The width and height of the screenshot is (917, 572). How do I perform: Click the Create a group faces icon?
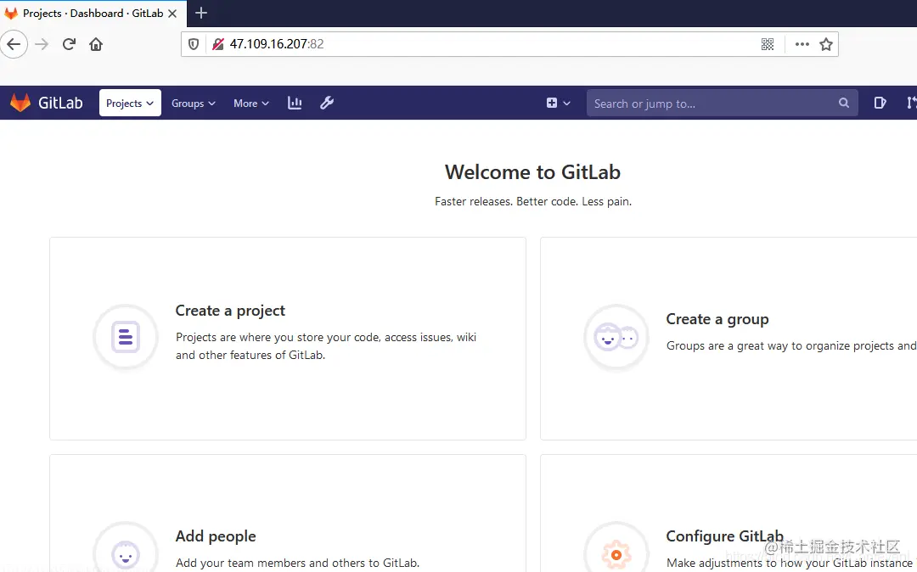(616, 337)
